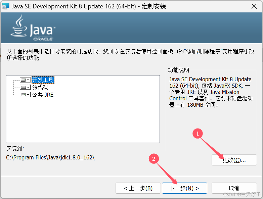The image size is (263, 199).
Task: Select the 源代码 tree item
Action: (x=40, y=87)
